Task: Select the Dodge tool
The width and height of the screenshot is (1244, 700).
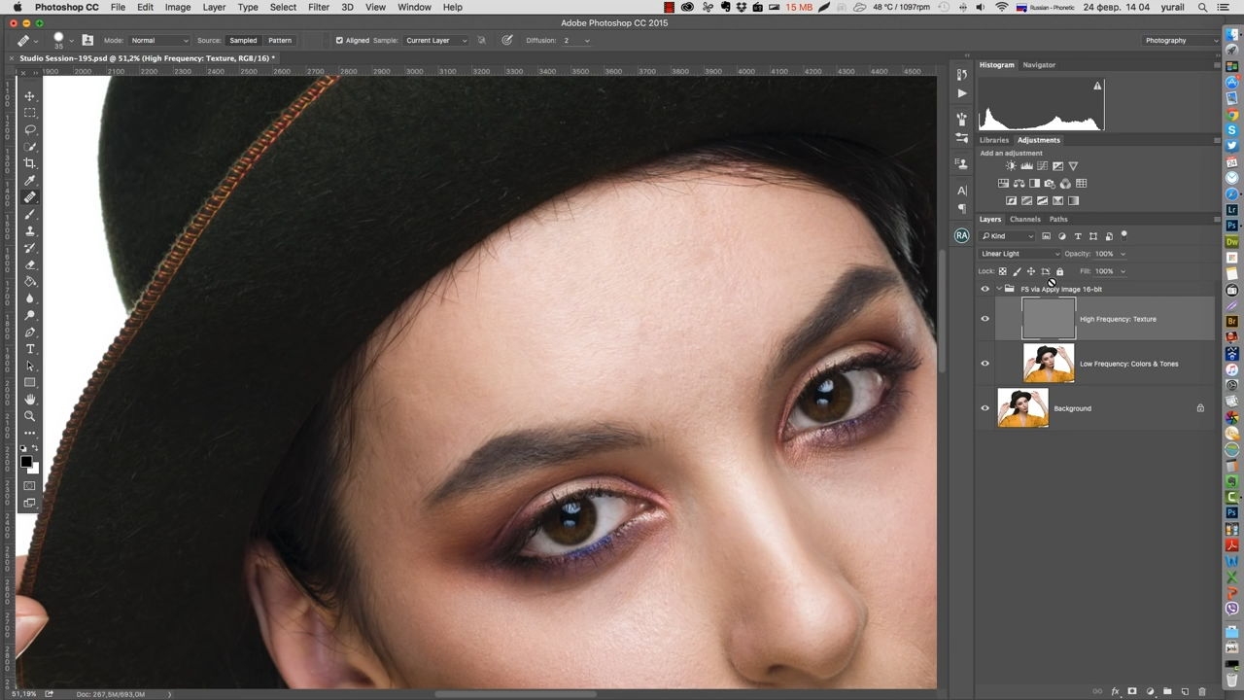Action: tap(30, 315)
